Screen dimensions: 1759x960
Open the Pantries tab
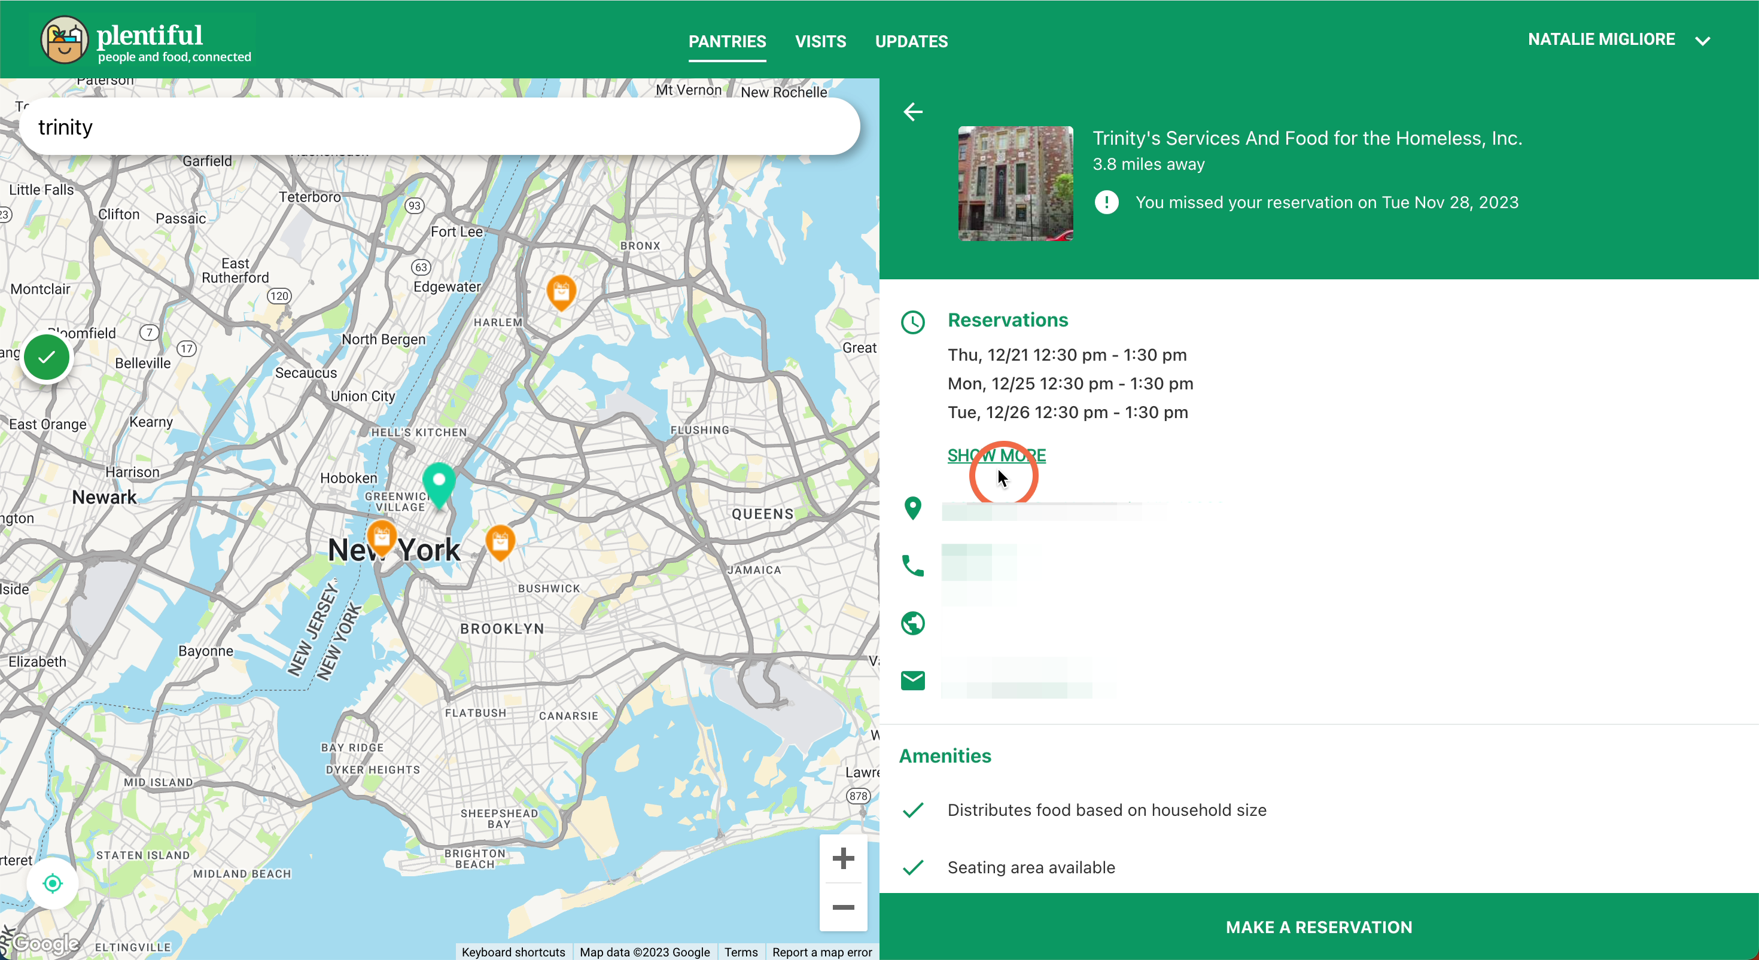pyautogui.click(x=726, y=41)
